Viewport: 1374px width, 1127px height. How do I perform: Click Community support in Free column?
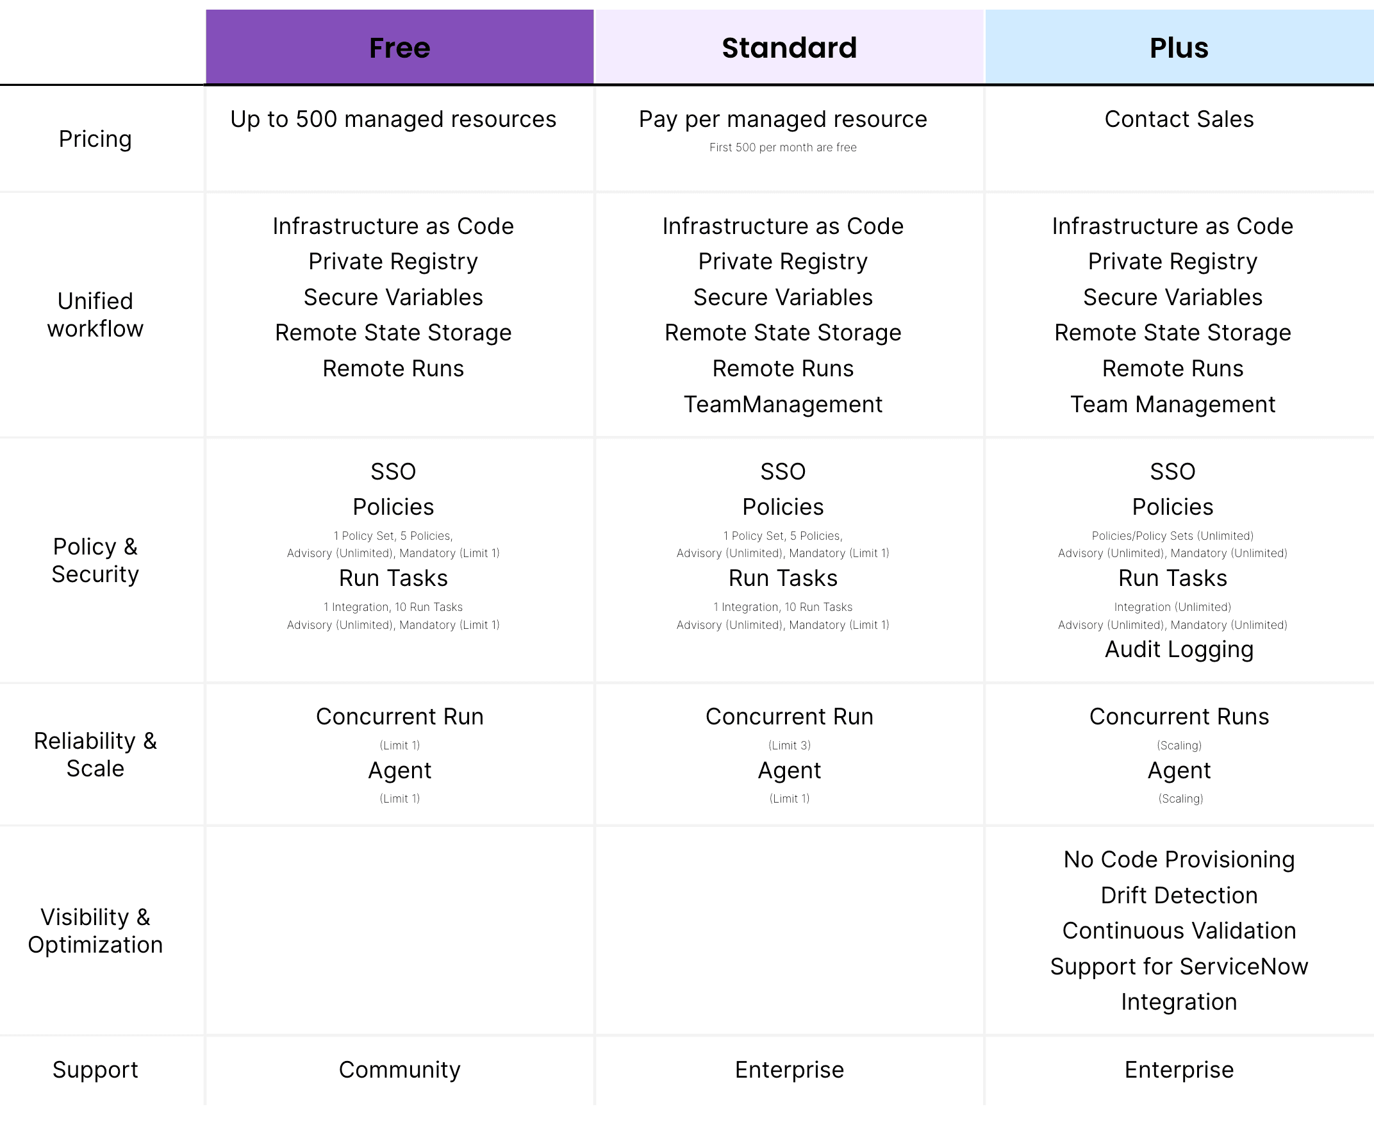(x=399, y=1069)
